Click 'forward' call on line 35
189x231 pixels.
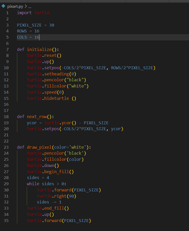53,220
